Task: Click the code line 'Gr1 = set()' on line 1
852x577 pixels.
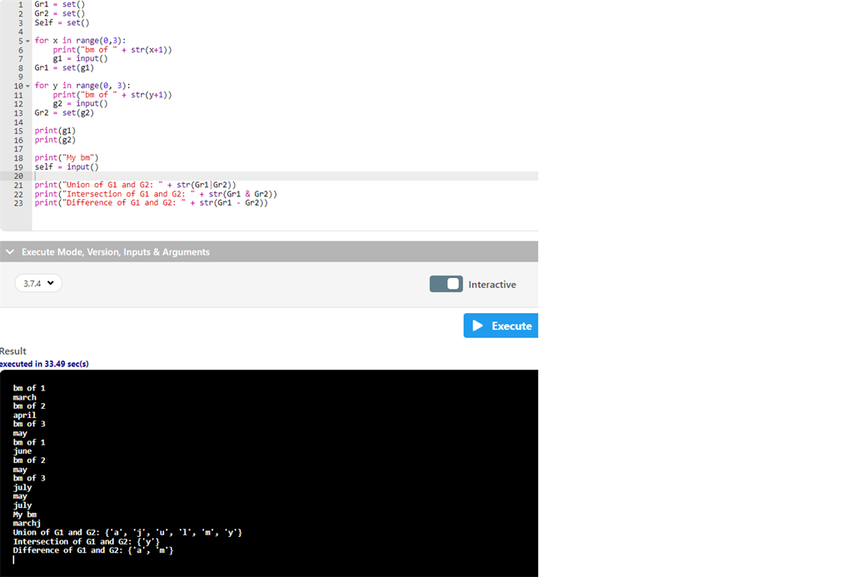Action: point(60,4)
